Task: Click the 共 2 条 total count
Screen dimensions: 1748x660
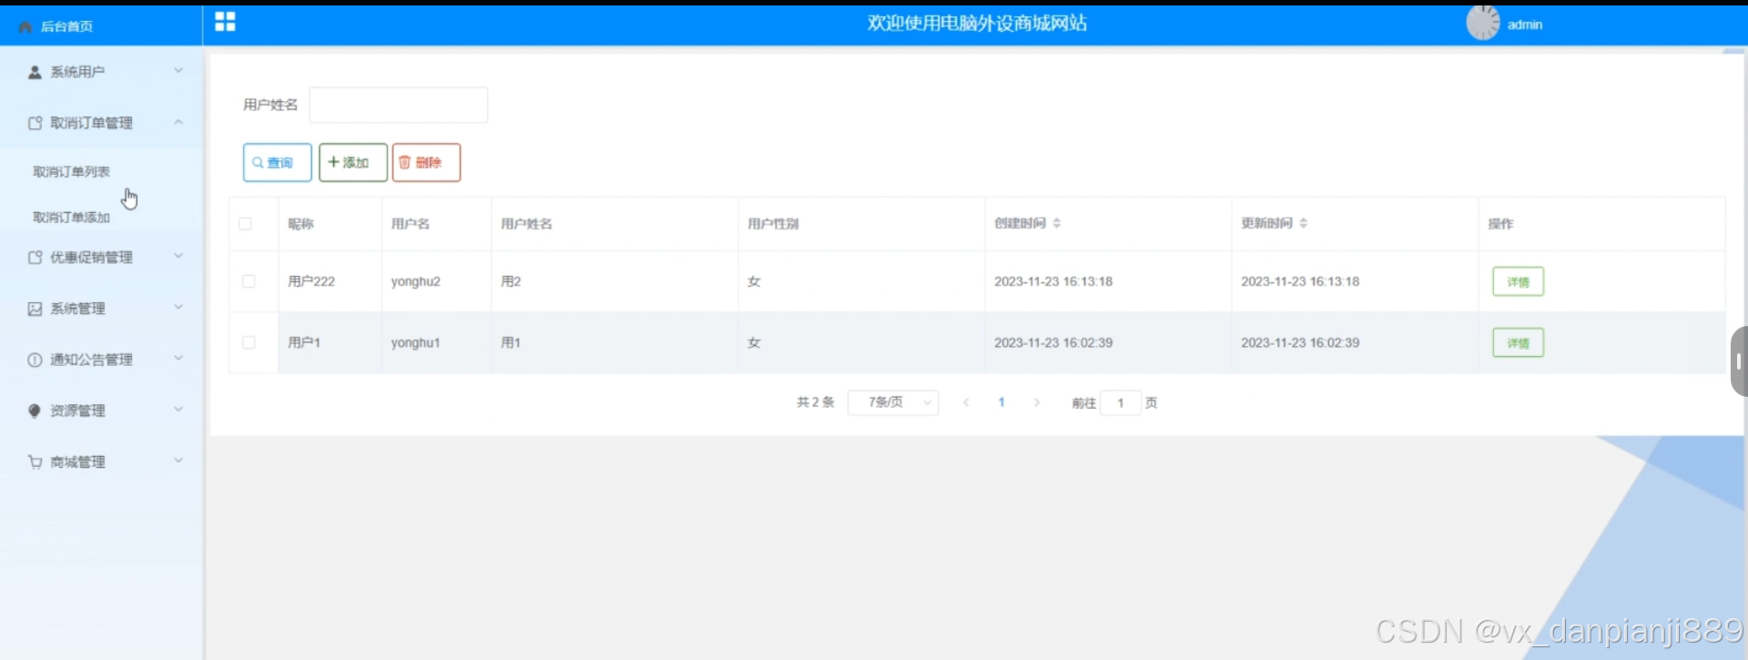Action: 815,402
